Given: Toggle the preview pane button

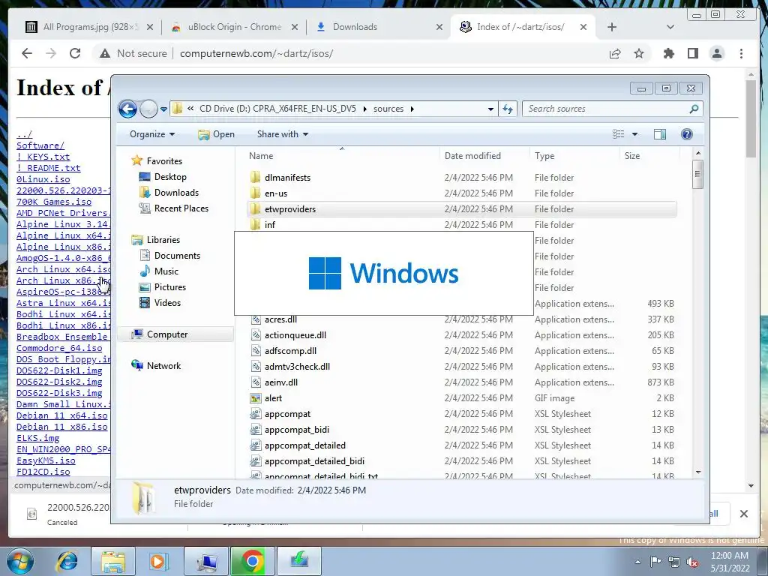Looking at the screenshot, I should pyautogui.click(x=660, y=134).
